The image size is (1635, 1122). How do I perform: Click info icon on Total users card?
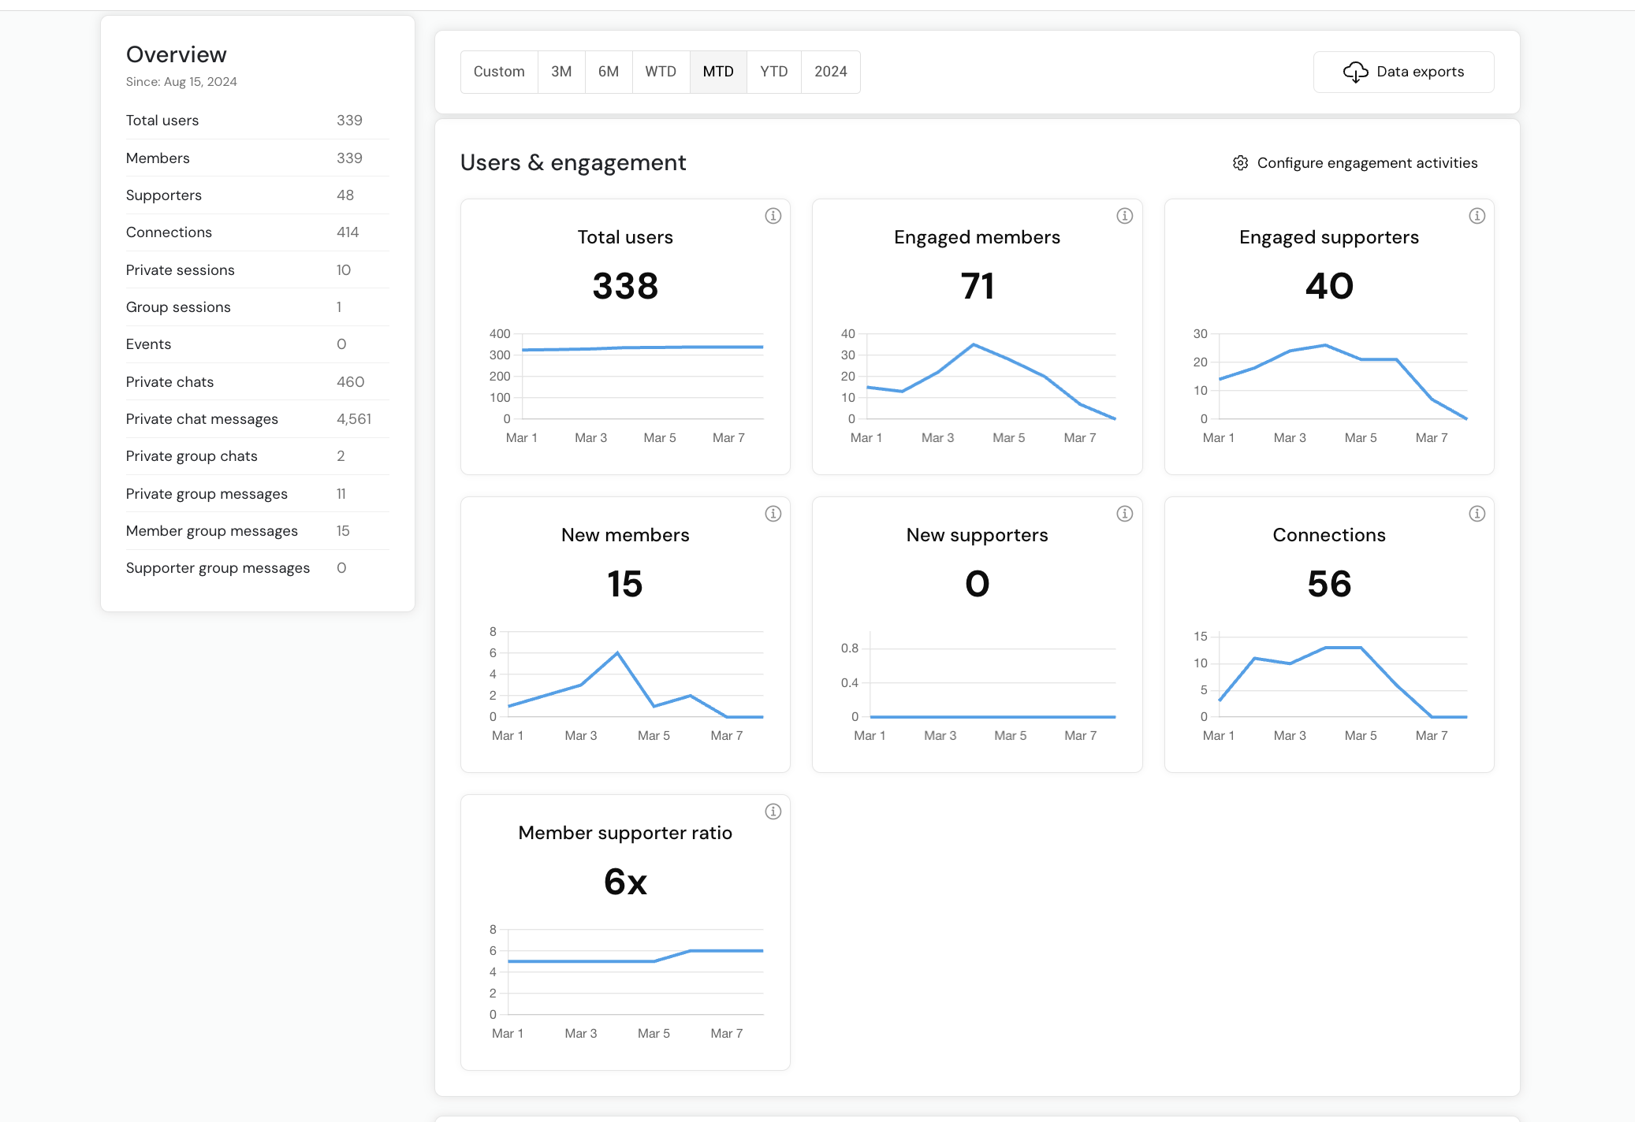tap(773, 216)
